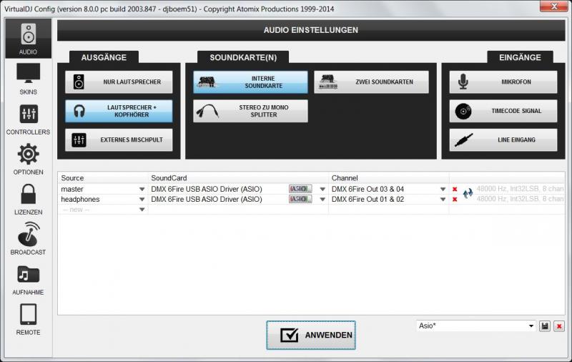Delete the master audio row

[x=455, y=189]
